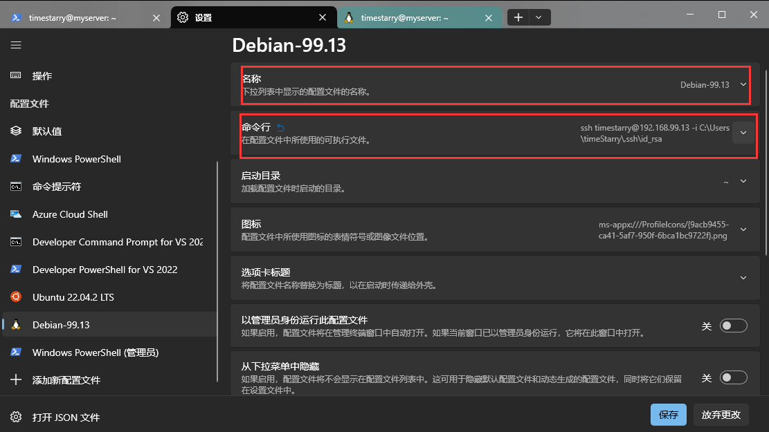The width and height of the screenshot is (769, 432).
Task: Click the 放弃更改 button
Action: [x=721, y=415]
